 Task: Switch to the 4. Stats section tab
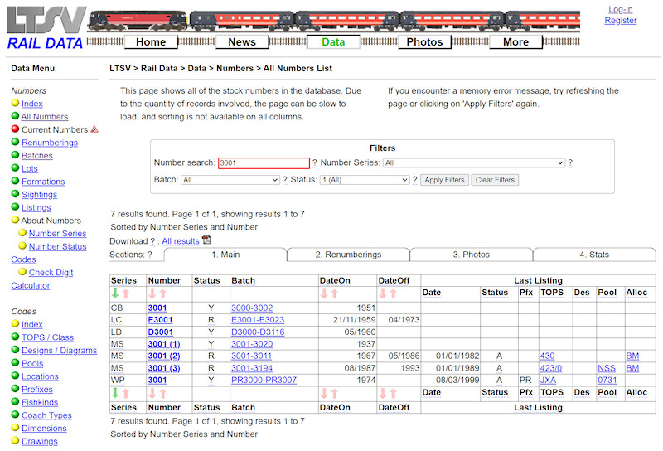point(594,255)
